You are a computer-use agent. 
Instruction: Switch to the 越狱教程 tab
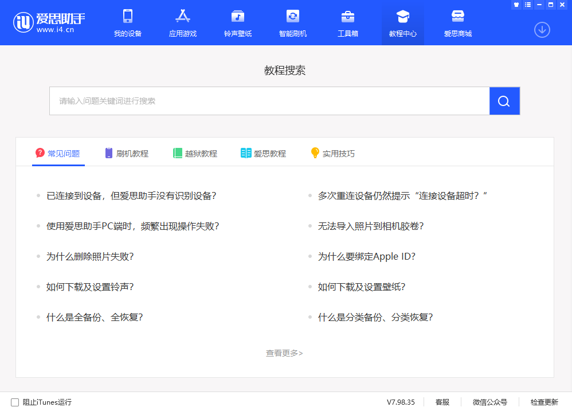pos(195,153)
